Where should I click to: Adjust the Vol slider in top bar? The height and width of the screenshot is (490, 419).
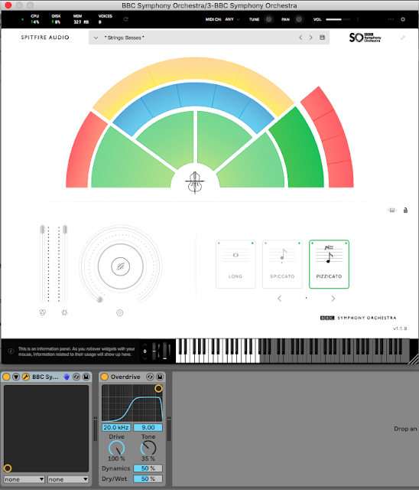(338, 19)
